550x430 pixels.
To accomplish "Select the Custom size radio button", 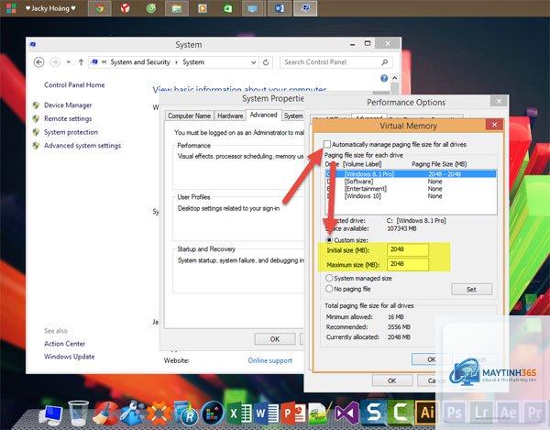I will (x=329, y=240).
